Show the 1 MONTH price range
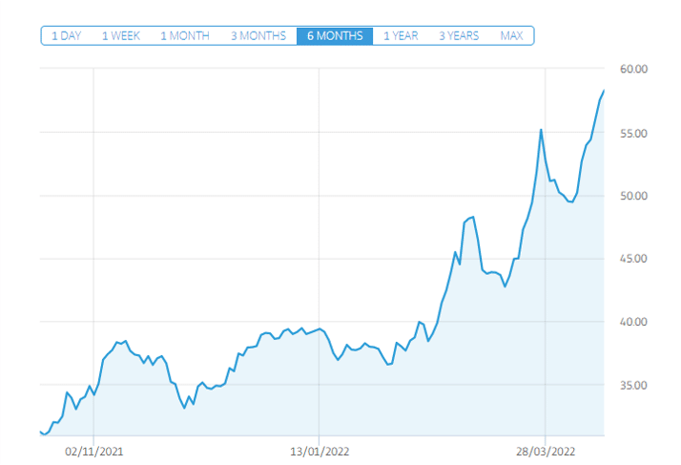 pyautogui.click(x=185, y=35)
